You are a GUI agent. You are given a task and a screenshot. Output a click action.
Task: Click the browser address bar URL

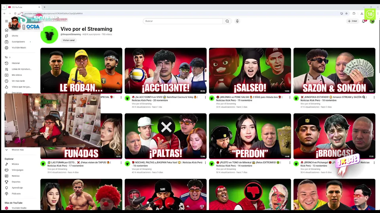click(53, 13)
